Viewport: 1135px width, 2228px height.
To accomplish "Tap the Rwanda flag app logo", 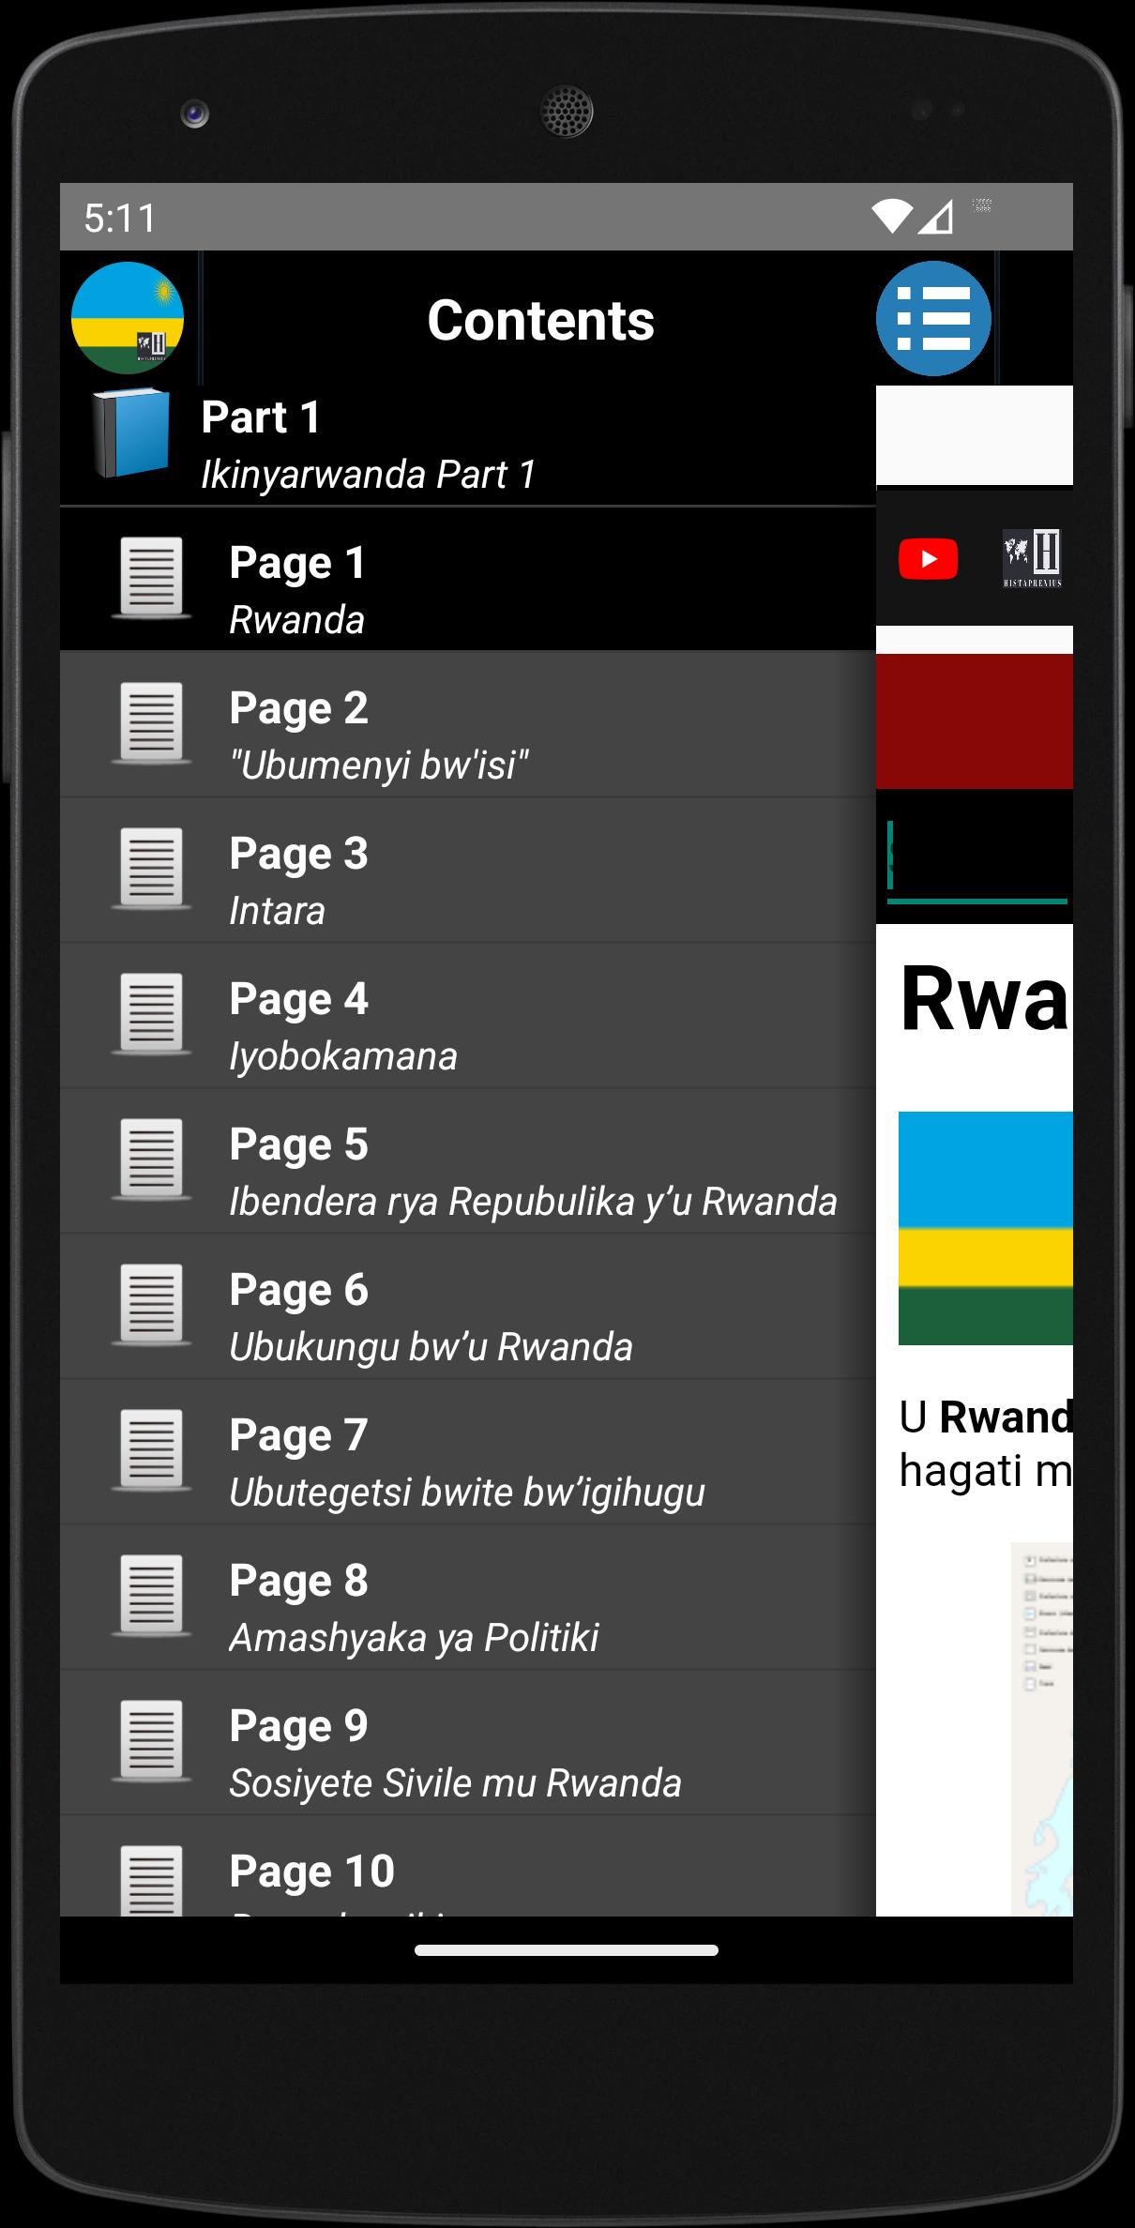I will pos(128,318).
